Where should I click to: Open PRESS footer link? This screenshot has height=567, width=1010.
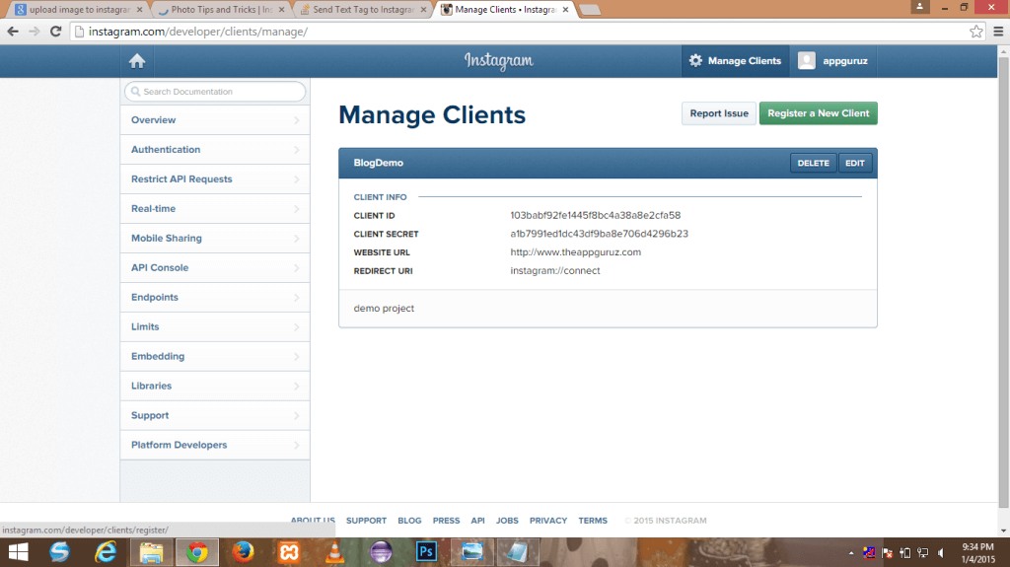pyautogui.click(x=446, y=521)
